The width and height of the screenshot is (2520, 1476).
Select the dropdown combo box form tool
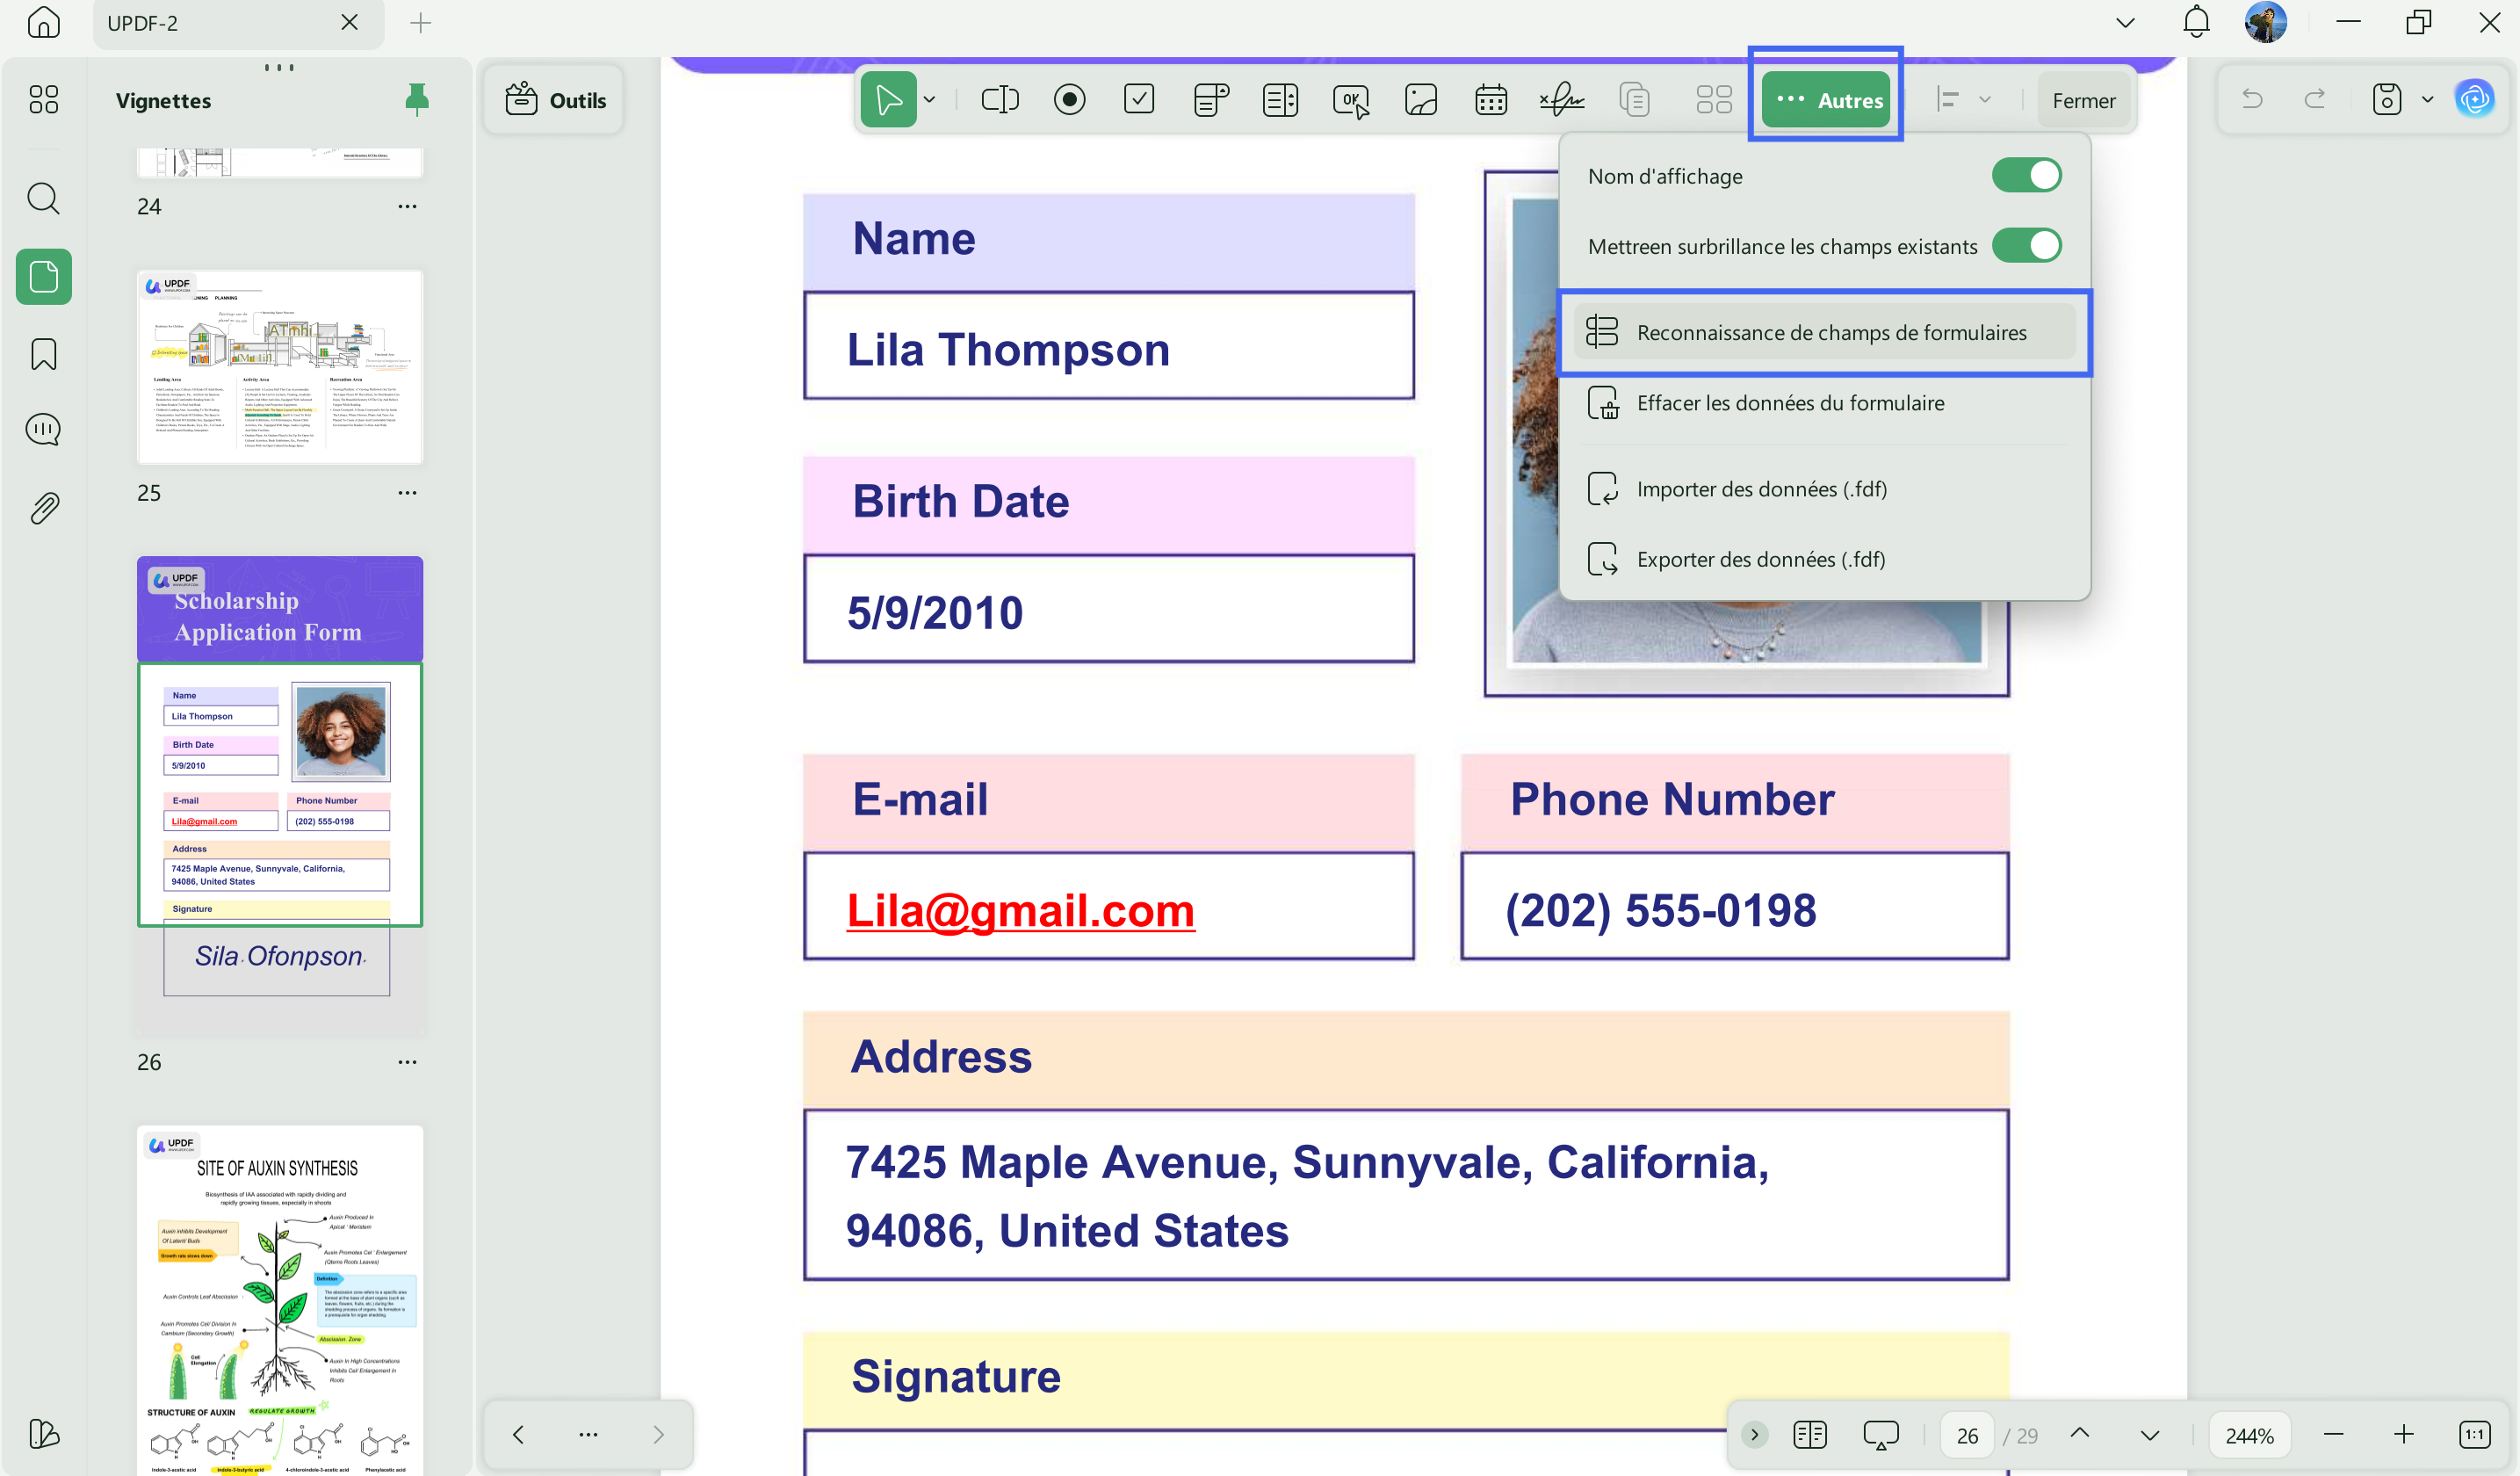[x=1210, y=99]
